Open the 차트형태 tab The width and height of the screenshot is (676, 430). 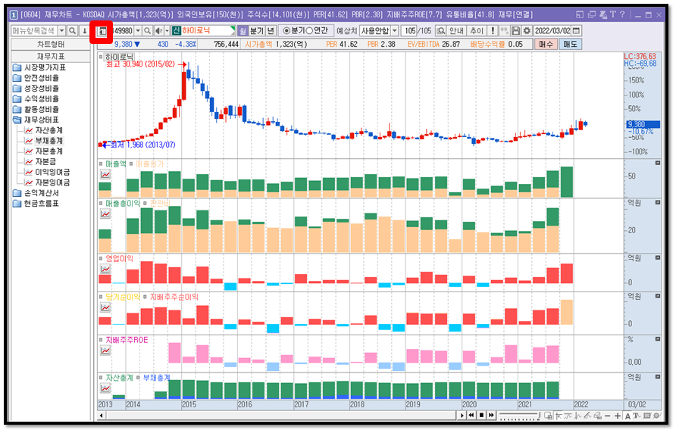coord(51,45)
